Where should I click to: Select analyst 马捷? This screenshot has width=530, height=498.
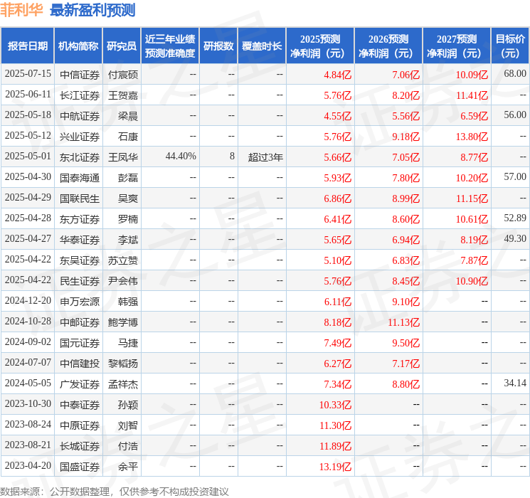(128, 343)
